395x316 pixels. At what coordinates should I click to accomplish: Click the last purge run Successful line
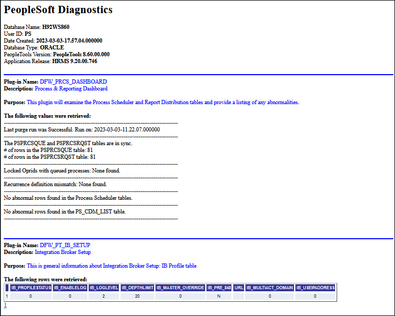pos(82,129)
